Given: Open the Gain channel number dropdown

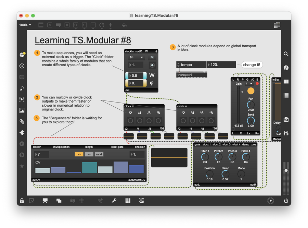Looking at the screenshot, I should [x=248, y=84].
